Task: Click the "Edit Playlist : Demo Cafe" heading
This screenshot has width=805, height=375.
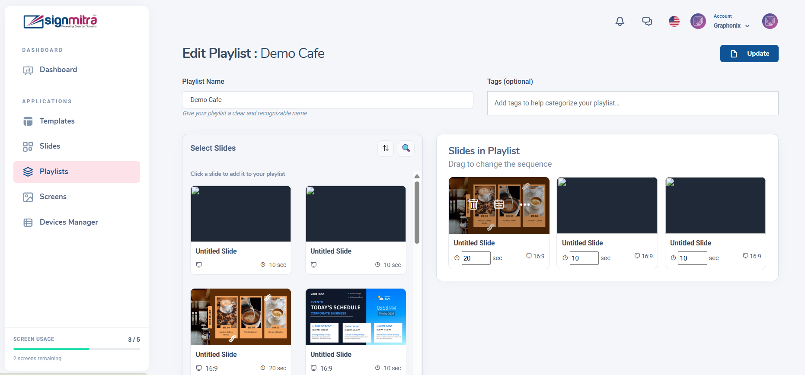Action: (253, 53)
